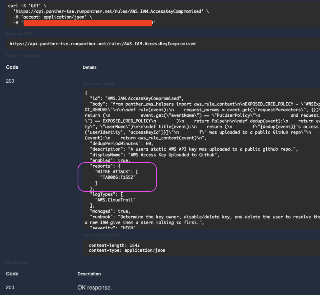Click the "AWS.CloudTrail" value
The height and width of the screenshot is (295, 320).
(x=115, y=200)
